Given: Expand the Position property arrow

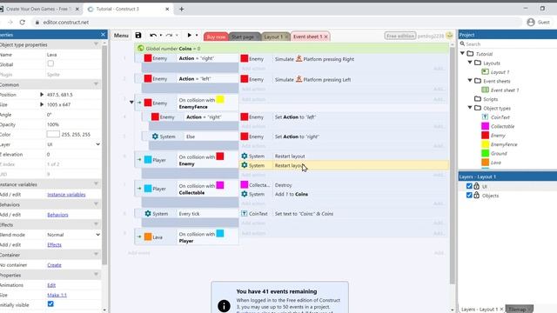Looking at the screenshot, I should click(x=42, y=95).
